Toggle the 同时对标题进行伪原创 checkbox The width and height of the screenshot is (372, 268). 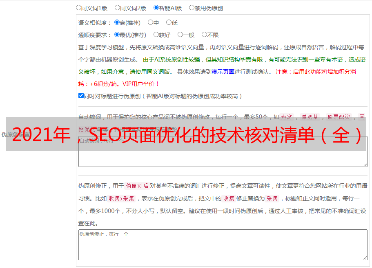pos(81,96)
